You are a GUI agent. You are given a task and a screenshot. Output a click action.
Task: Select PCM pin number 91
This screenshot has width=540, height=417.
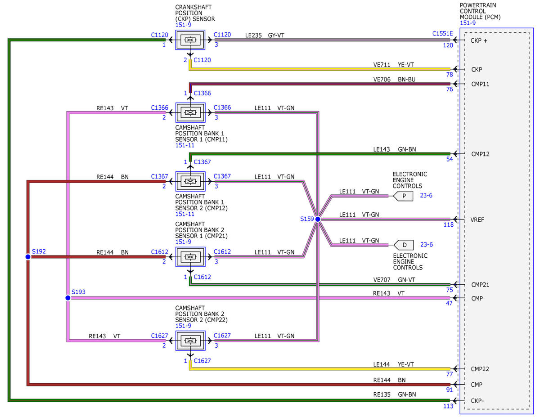tap(449, 390)
